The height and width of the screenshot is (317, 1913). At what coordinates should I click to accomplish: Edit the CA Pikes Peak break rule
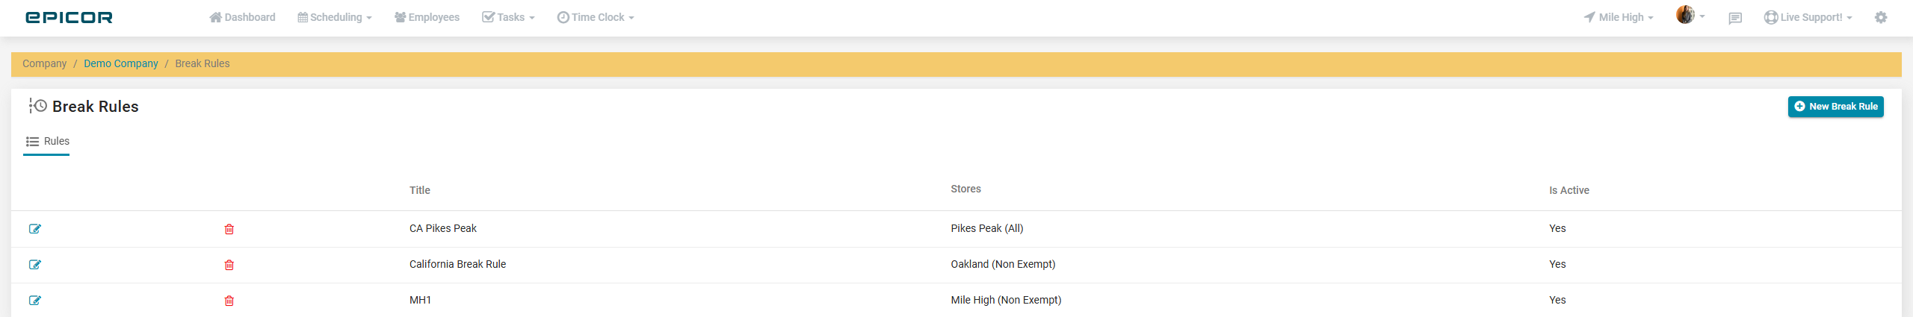pyautogui.click(x=35, y=229)
